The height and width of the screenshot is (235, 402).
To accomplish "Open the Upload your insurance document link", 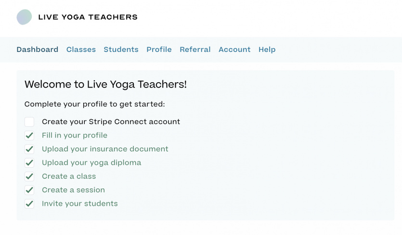I will tap(105, 149).
